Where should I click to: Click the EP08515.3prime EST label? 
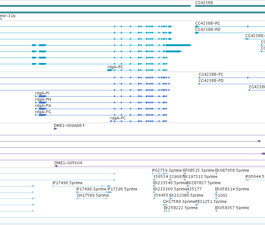[199, 170]
